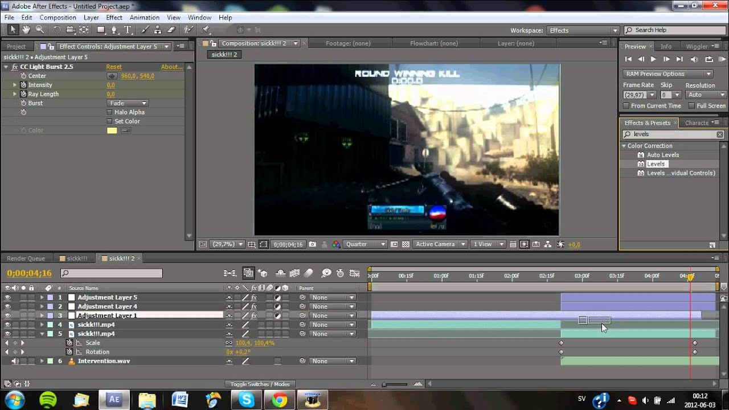Toggle Scale stopwatch on sickk!!!.mp4
Viewport: 729px width, 410px height.
pos(69,343)
